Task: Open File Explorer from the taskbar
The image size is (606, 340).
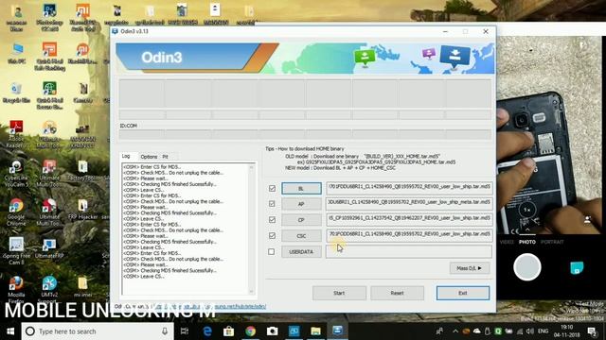Action: tap(315, 331)
